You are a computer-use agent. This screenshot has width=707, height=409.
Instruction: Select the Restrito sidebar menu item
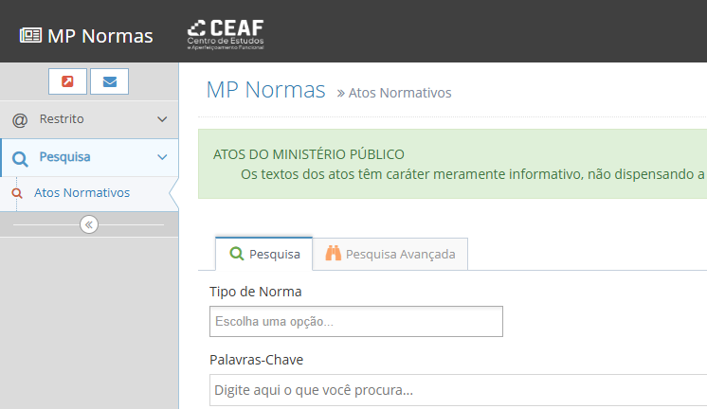tap(89, 119)
